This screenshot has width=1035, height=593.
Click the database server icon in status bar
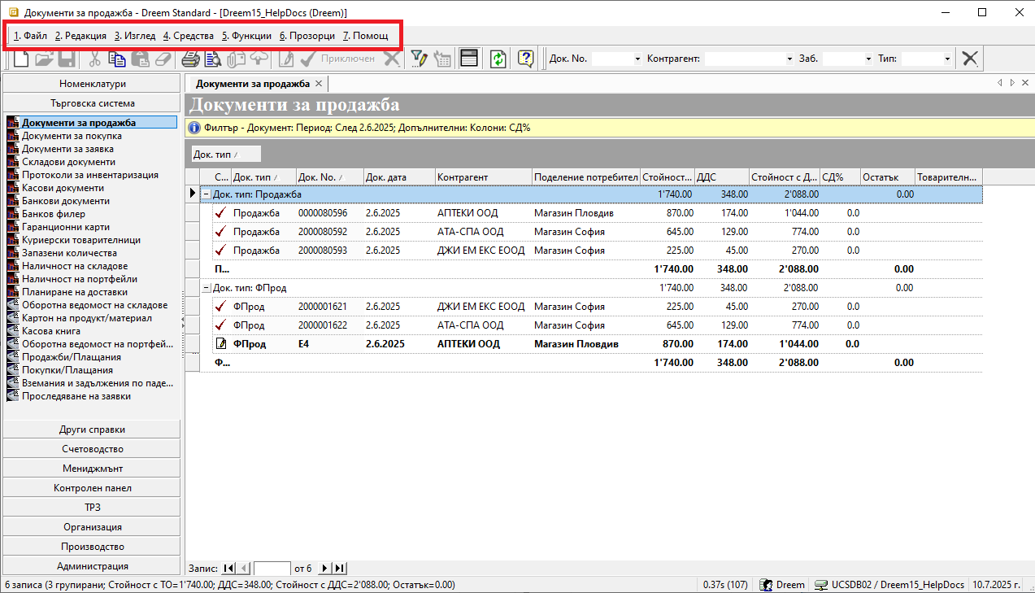[821, 585]
